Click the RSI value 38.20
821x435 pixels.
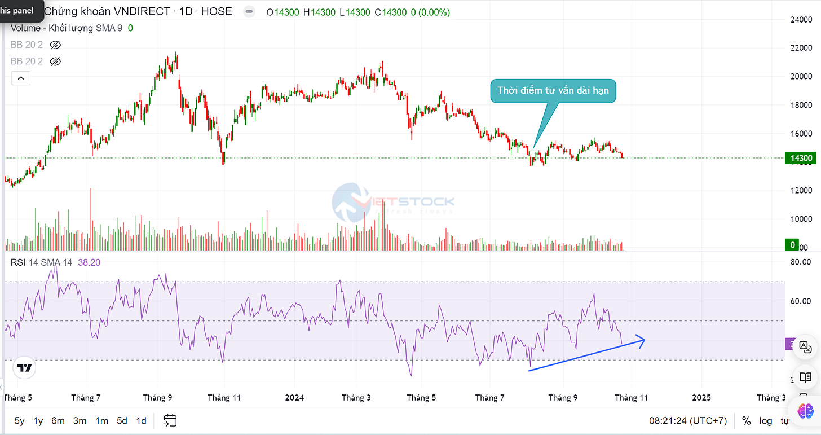pos(89,262)
